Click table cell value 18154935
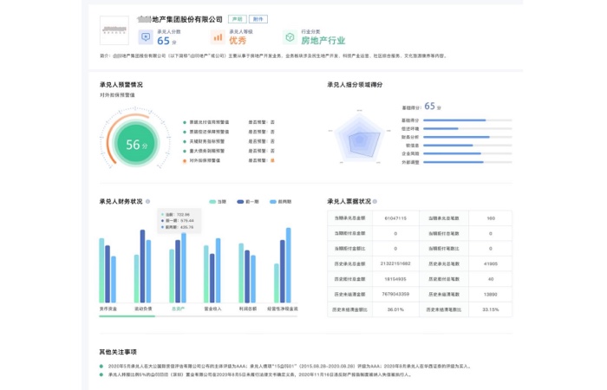Viewport: 607px width, 390px height. click(395, 279)
